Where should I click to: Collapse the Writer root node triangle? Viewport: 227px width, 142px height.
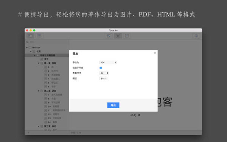[x=27, y=48]
